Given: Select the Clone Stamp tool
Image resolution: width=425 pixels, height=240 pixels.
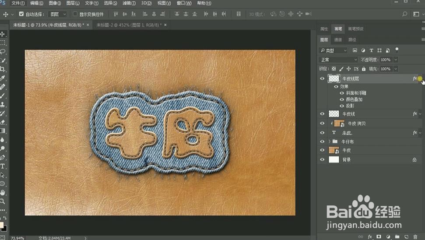Looking at the screenshot, I should tap(3, 104).
